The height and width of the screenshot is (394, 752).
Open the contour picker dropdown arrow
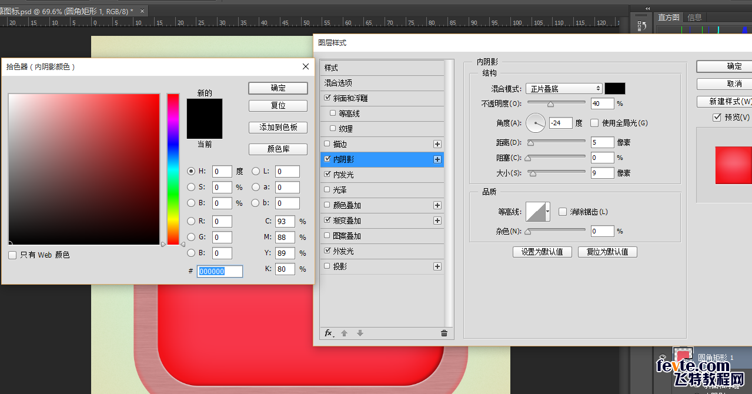(548, 212)
